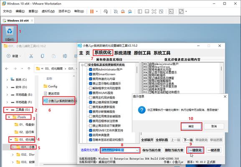This screenshot has height=167, width=241.
Task: Check 解除程序文件风险警告 checkbox
Action: click(x=91, y=88)
